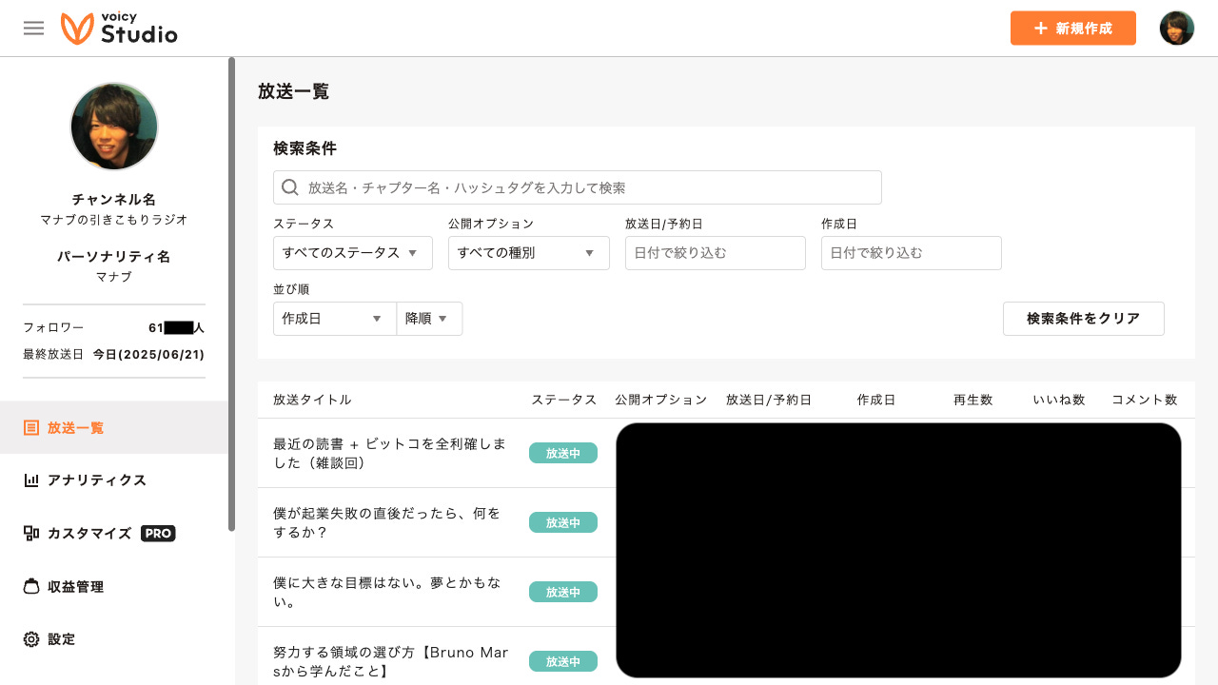Screen dimensions: 1218x685
Task: Click the 放送日/予約日 date filter field
Action: [x=716, y=253]
